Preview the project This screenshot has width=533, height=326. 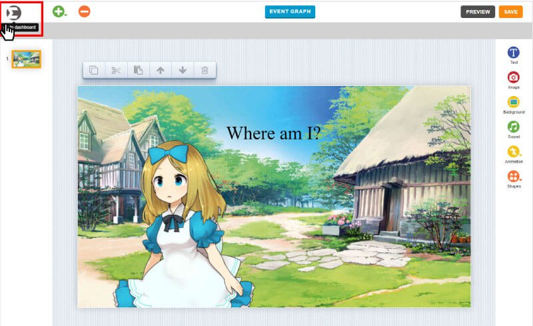(478, 11)
